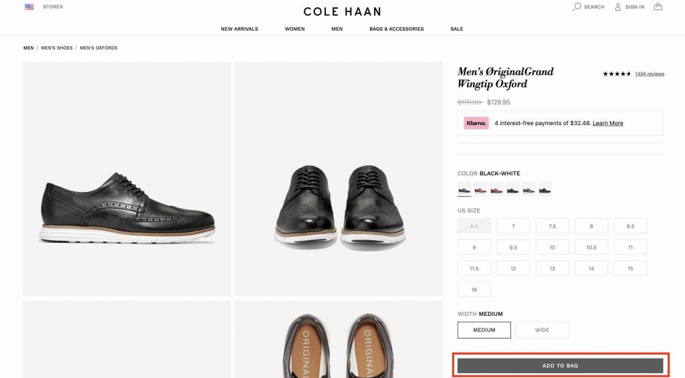The image size is (685, 378).
Task: Choose Wide width option
Action: (x=542, y=330)
